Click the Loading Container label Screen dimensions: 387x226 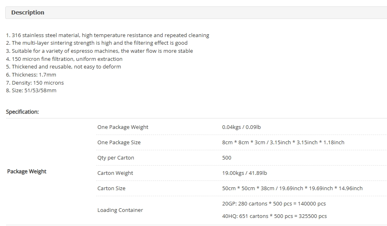120,210
